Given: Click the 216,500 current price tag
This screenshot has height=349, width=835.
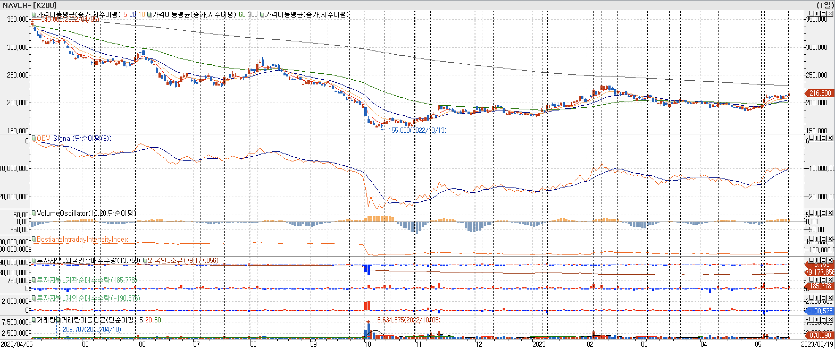Looking at the screenshot, I should click(820, 93).
